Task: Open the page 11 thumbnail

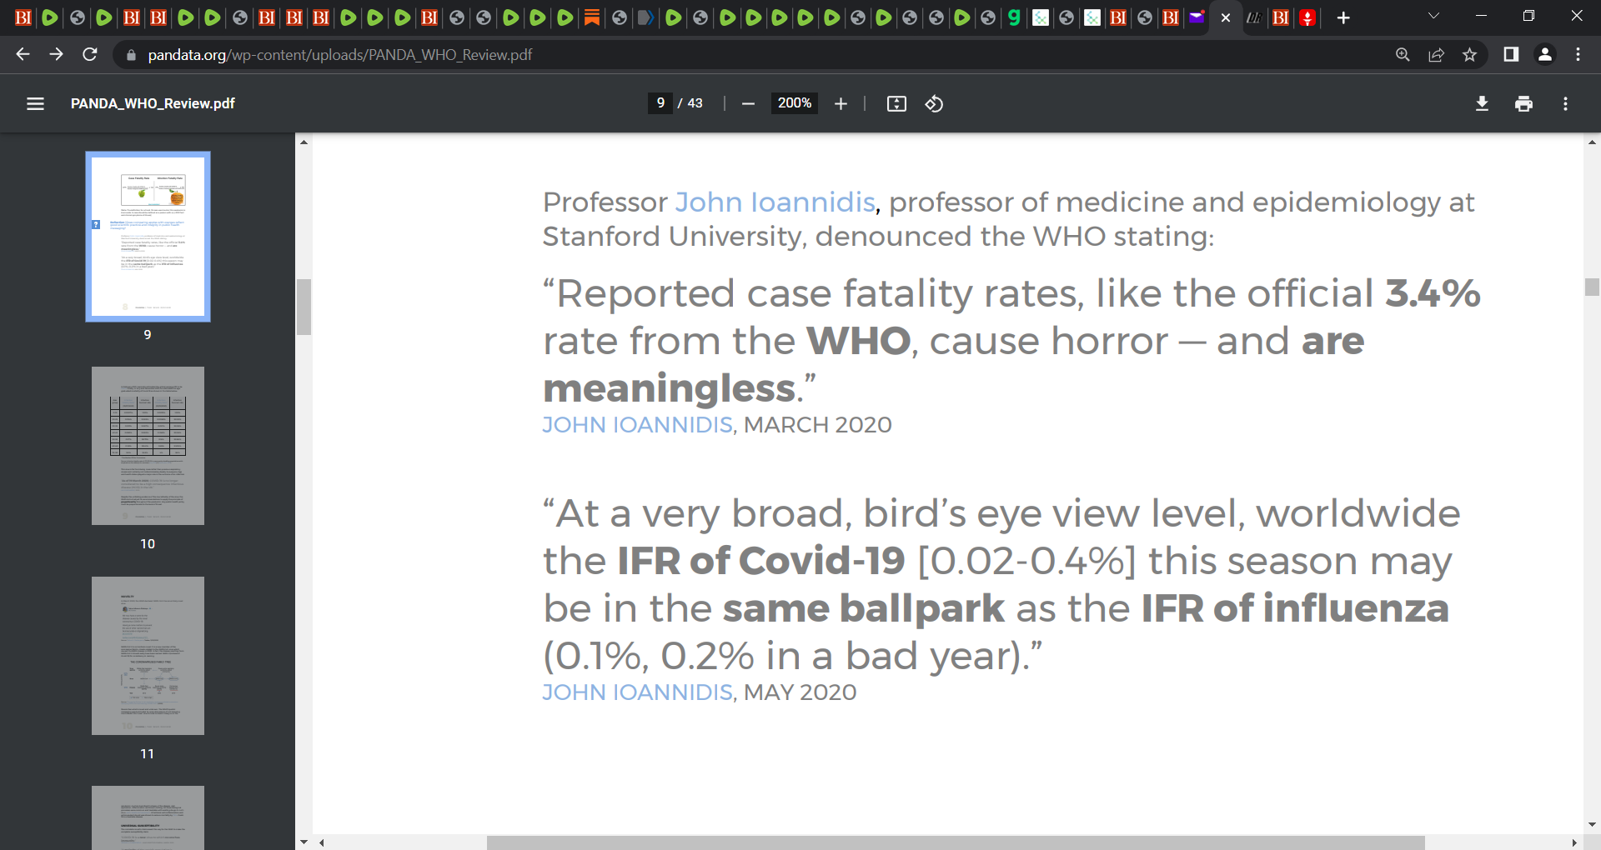Action: pos(148,656)
